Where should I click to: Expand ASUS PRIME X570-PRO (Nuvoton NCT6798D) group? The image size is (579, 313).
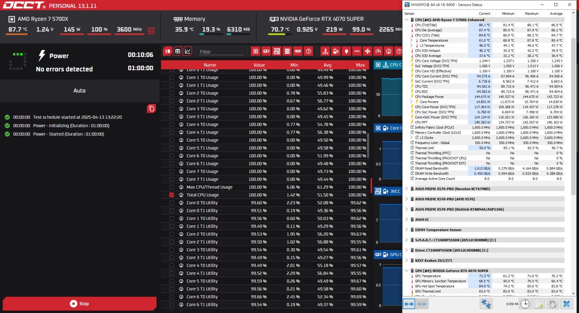coord(406,189)
